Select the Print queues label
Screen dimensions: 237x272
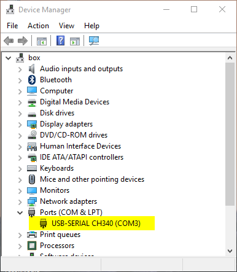60,235
